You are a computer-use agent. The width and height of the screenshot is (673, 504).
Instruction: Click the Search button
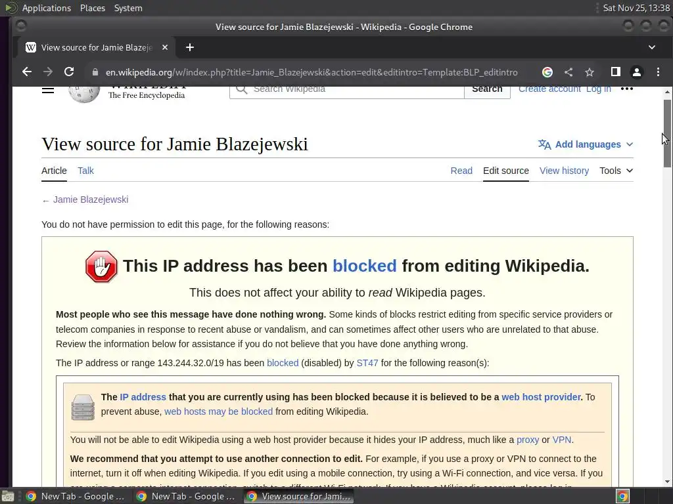pos(487,91)
